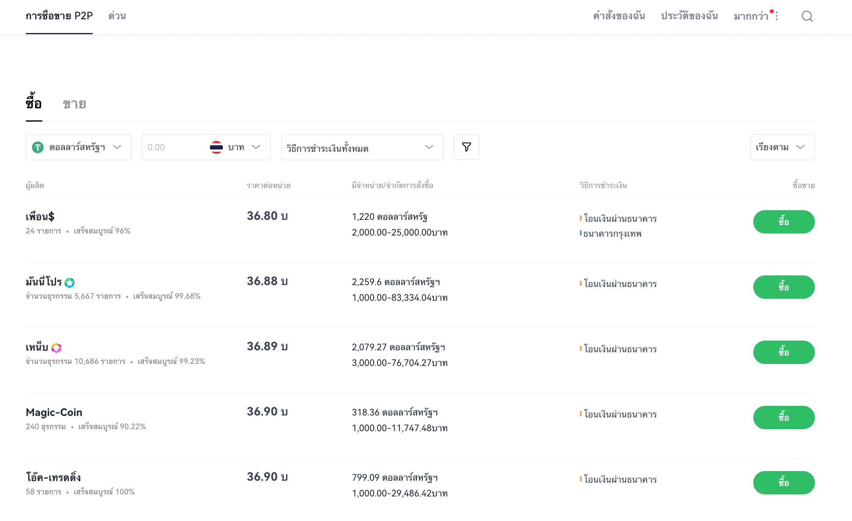Click the 1,000.00-83,334.04บาท limit text

(400, 298)
